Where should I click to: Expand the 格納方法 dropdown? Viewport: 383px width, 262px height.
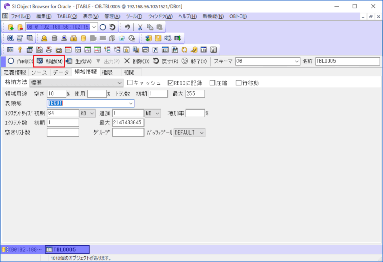pyautogui.click(x=120, y=83)
